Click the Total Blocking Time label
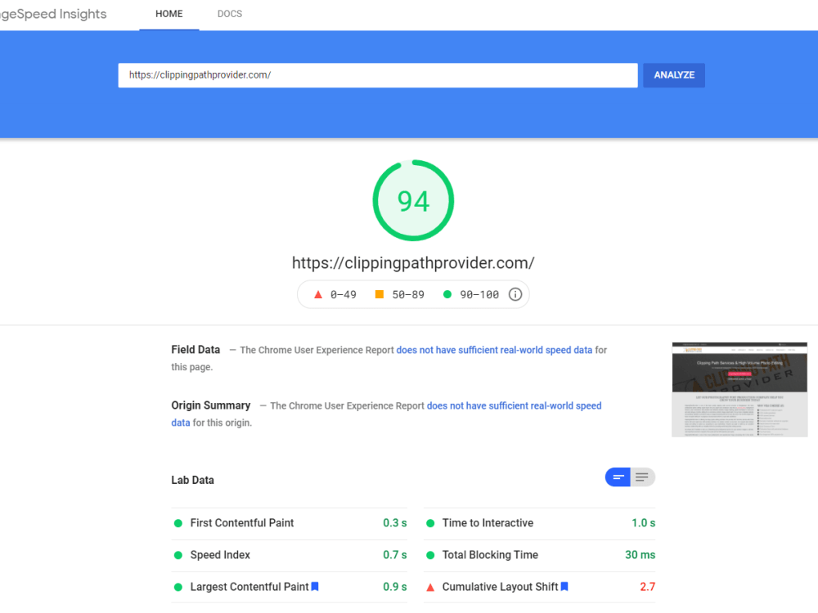The height and width of the screenshot is (613, 818). [490, 555]
